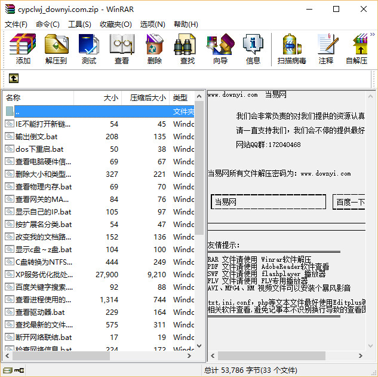Open the File (文件) menu
The height and width of the screenshot is (377, 378).
[x=16, y=24]
